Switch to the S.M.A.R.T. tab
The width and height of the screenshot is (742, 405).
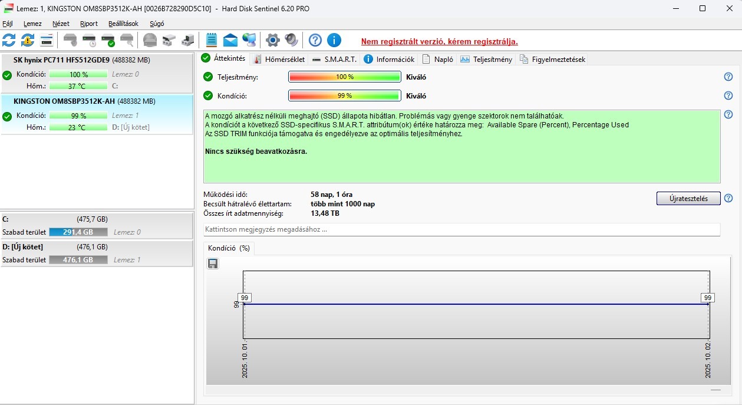334,59
